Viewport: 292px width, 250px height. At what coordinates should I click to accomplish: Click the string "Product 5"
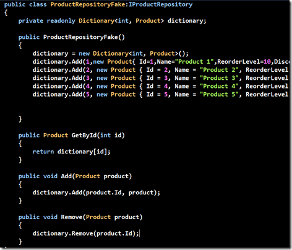219,95
